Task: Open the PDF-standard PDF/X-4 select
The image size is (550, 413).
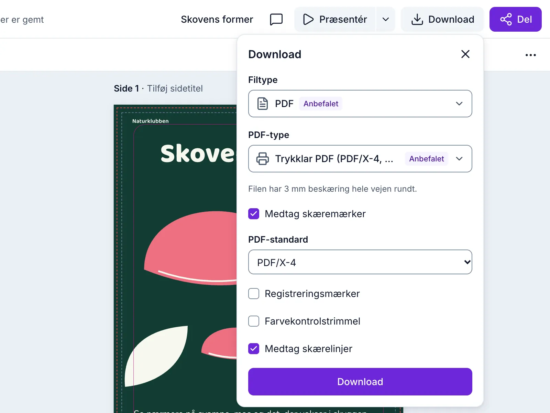Action: coord(360,262)
